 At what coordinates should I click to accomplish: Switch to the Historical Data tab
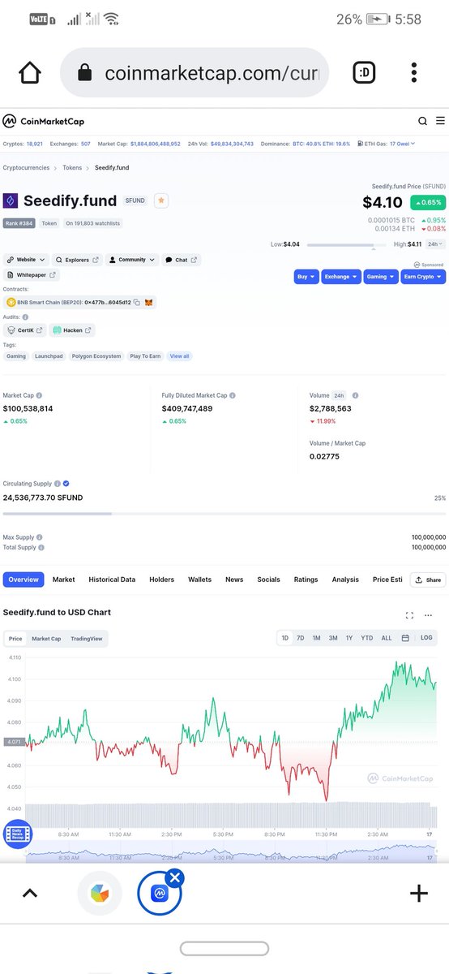pyautogui.click(x=112, y=580)
